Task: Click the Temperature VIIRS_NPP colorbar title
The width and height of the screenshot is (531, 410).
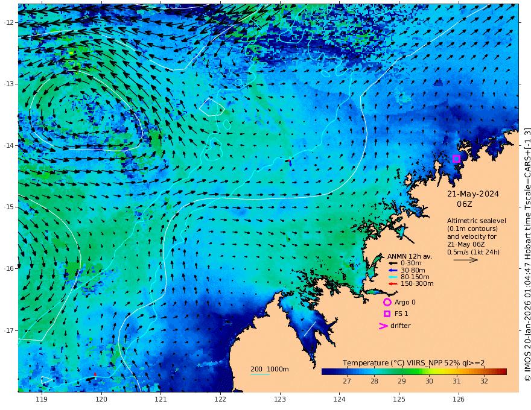Action: tap(413, 362)
